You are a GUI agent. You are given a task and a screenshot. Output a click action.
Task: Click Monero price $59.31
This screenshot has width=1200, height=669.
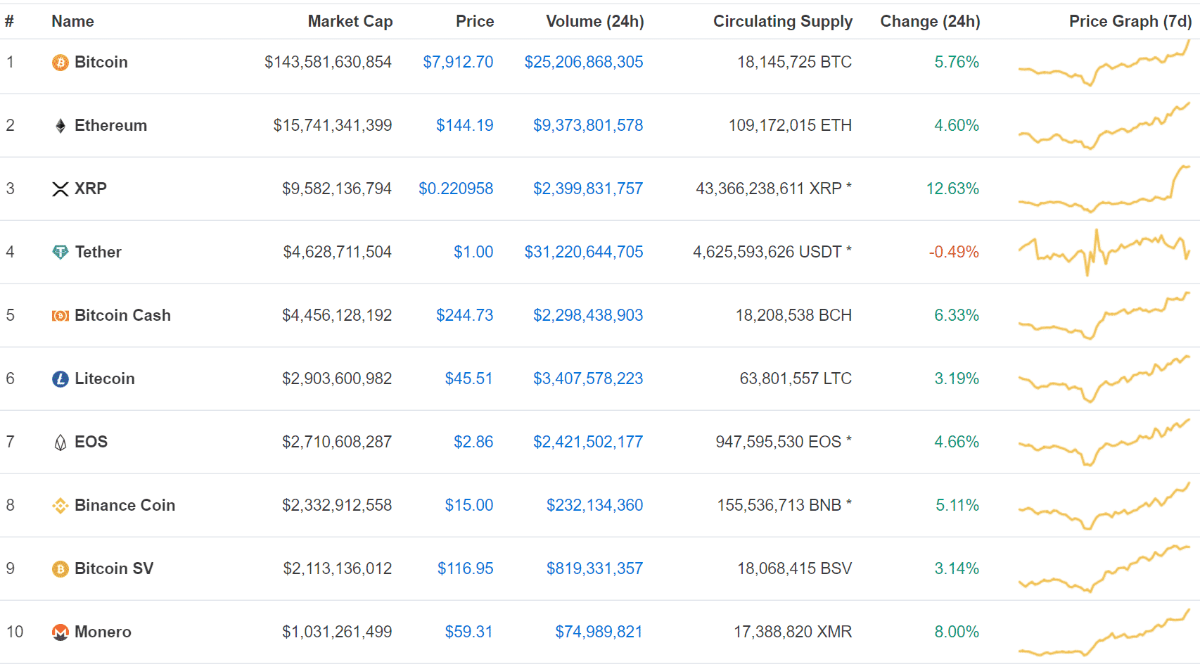pos(469,632)
